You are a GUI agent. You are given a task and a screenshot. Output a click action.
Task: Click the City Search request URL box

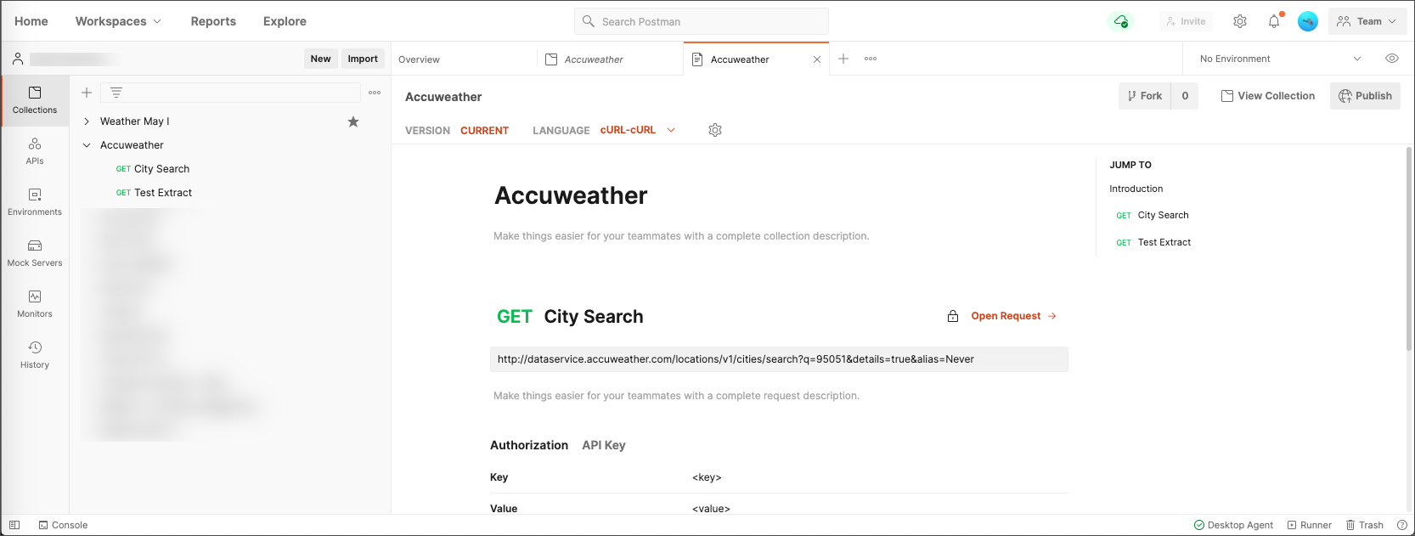[x=779, y=359]
